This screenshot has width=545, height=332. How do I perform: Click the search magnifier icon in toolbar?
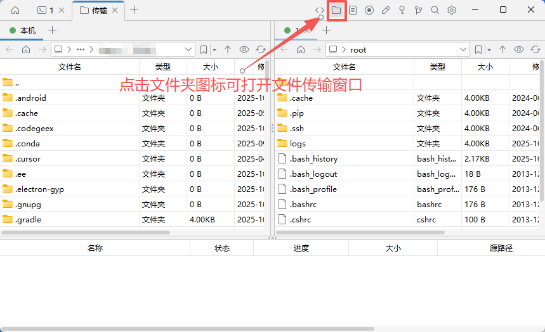(x=435, y=10)
